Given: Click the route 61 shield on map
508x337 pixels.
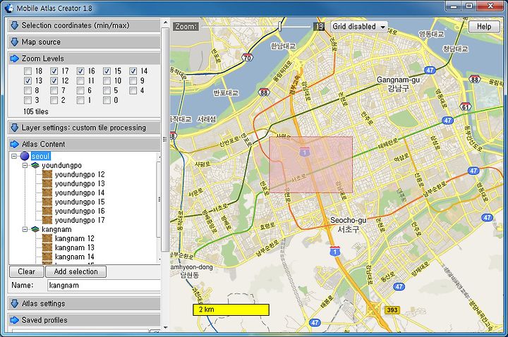Looking at the screenshot, I should pos(466,106).
